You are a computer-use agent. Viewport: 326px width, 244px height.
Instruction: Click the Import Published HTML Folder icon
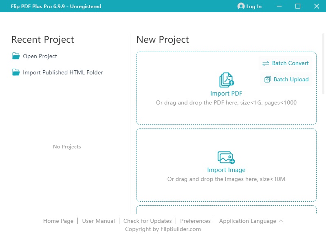[x=16, y=72]
